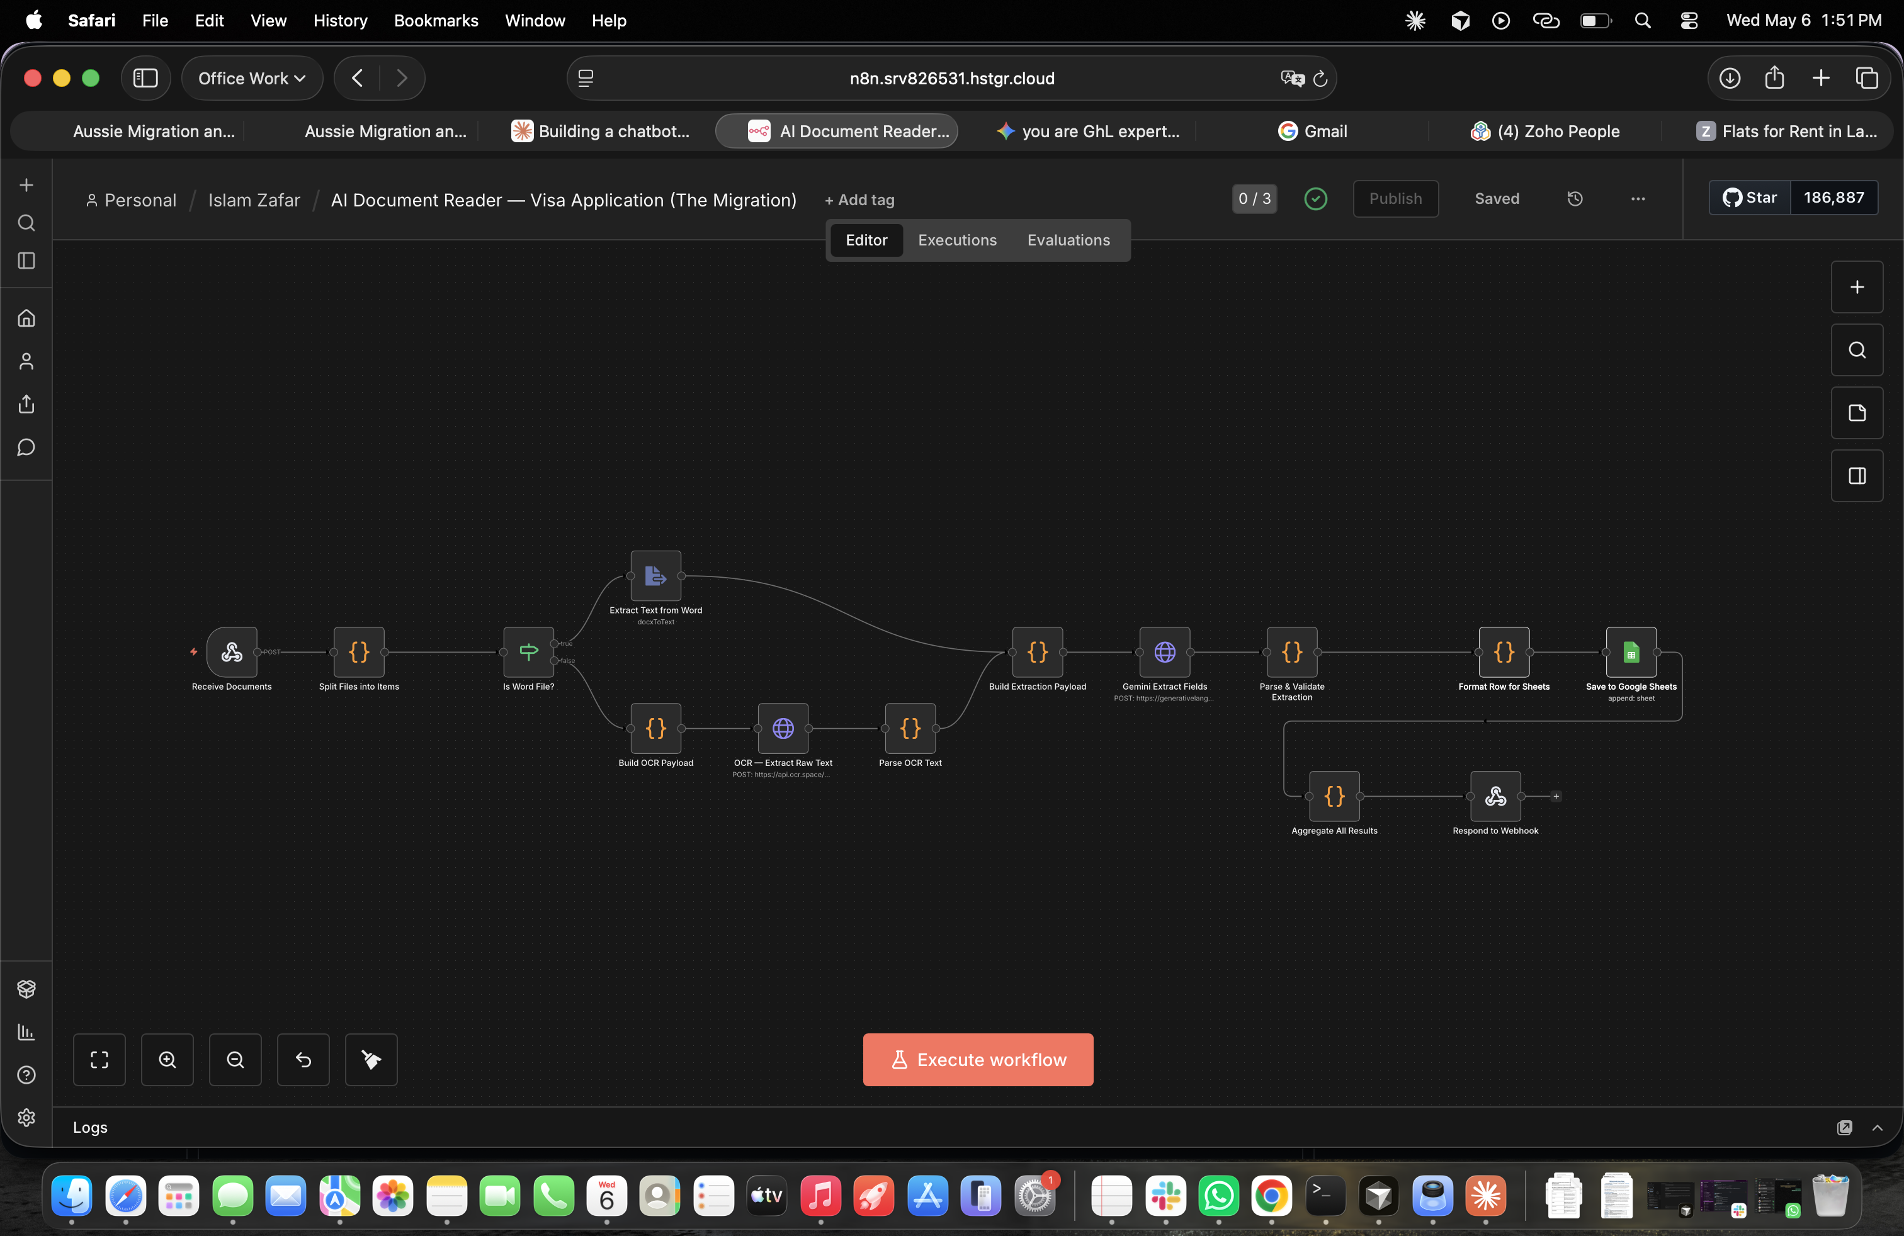Click the plus connector after Respond to Webhook
Screen dimensions: 1904x1236
pos(1555,796)
